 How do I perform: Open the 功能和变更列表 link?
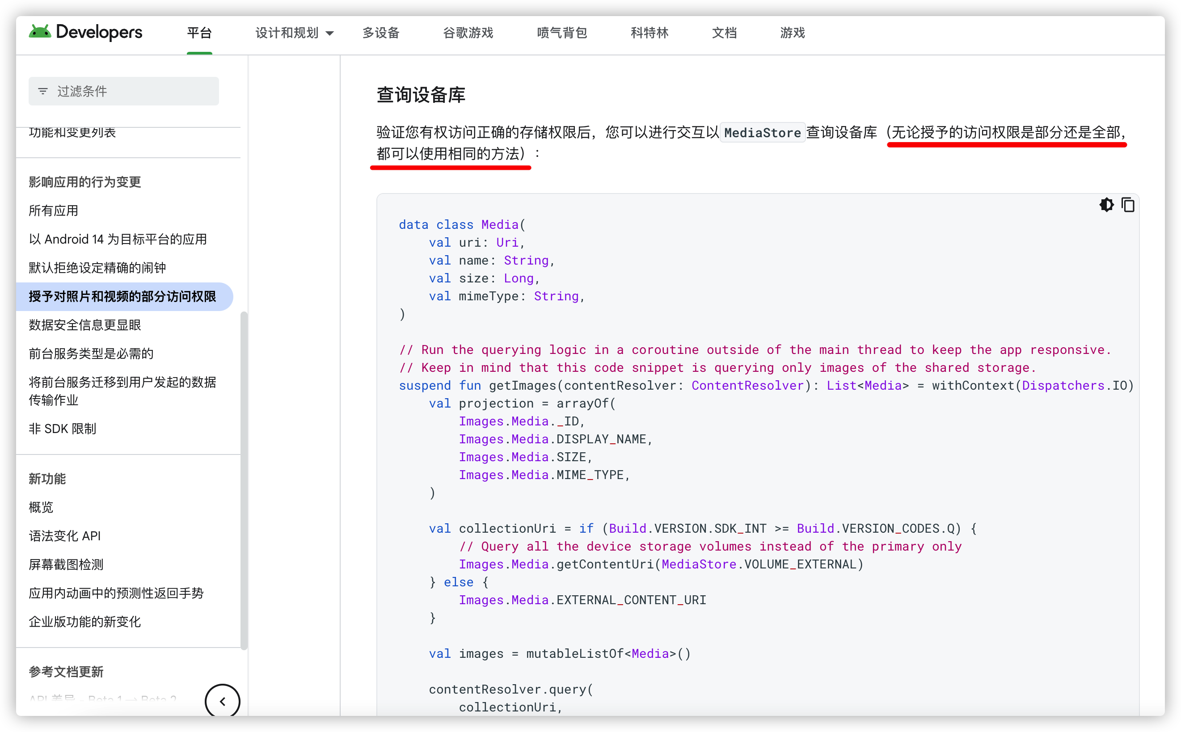72,132
